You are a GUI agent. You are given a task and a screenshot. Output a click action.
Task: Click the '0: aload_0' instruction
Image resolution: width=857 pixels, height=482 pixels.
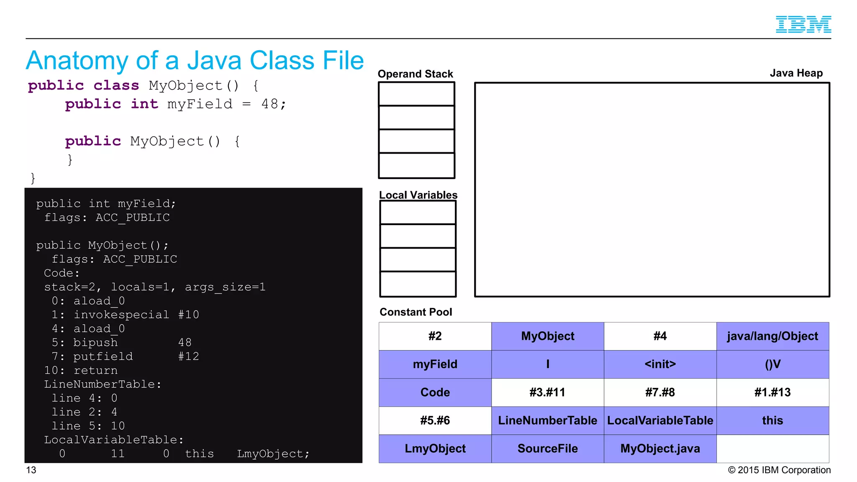click(88, 301)
